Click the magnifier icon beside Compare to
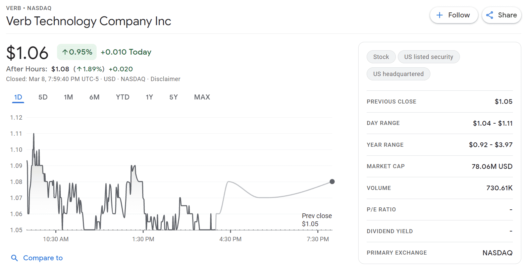The image size is (528, 267). [14, 258]
